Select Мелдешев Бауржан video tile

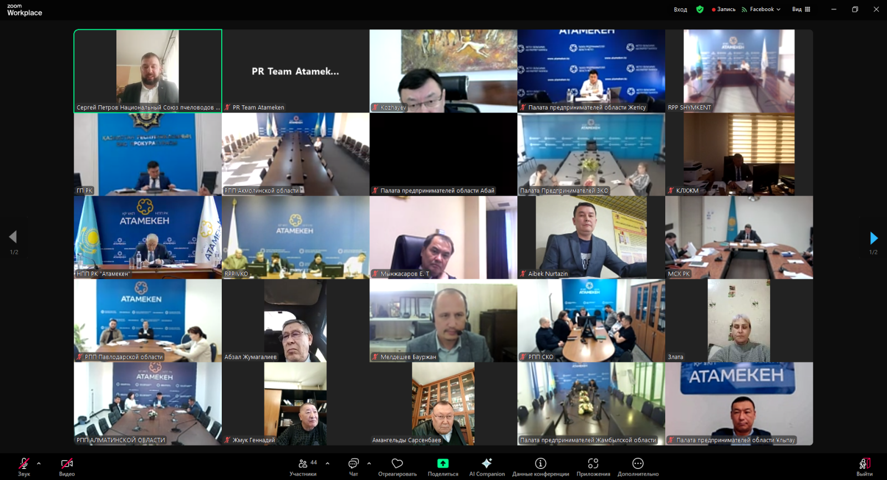pyautogui.click(x=443, y=320)
